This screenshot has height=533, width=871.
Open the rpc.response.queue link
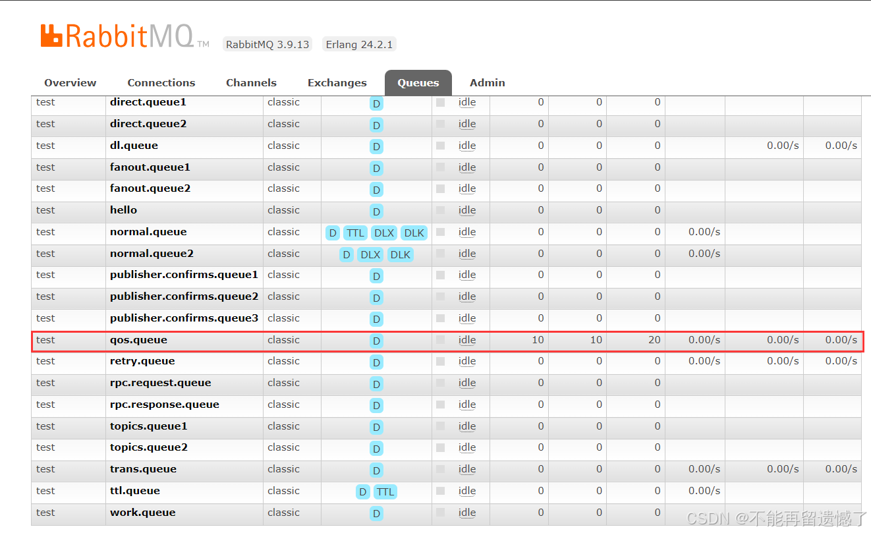pos(165,405)
